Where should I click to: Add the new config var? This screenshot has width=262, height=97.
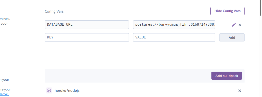point(232,37)
